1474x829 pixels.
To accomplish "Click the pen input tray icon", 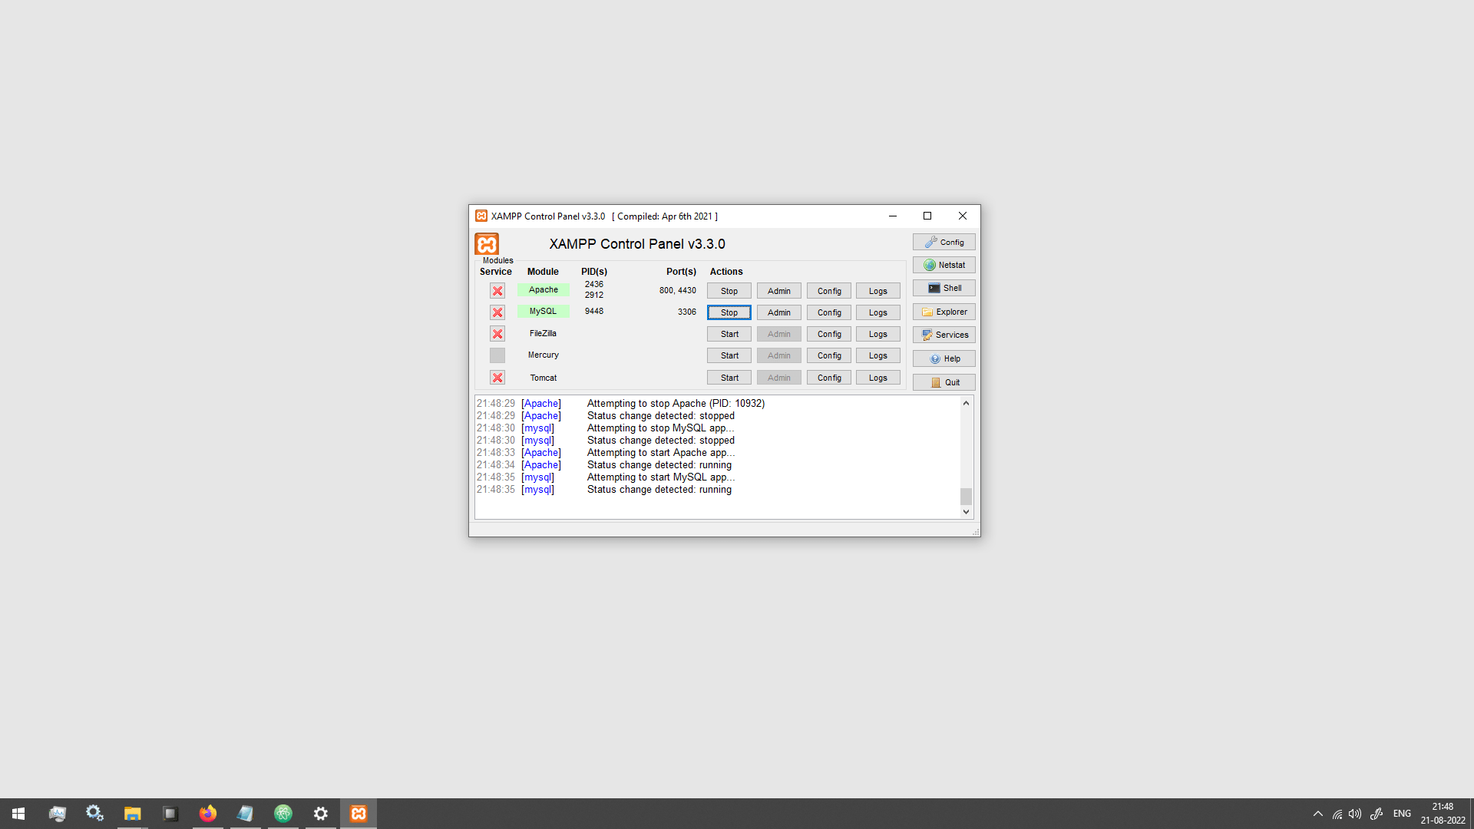I will [1377, 814].
